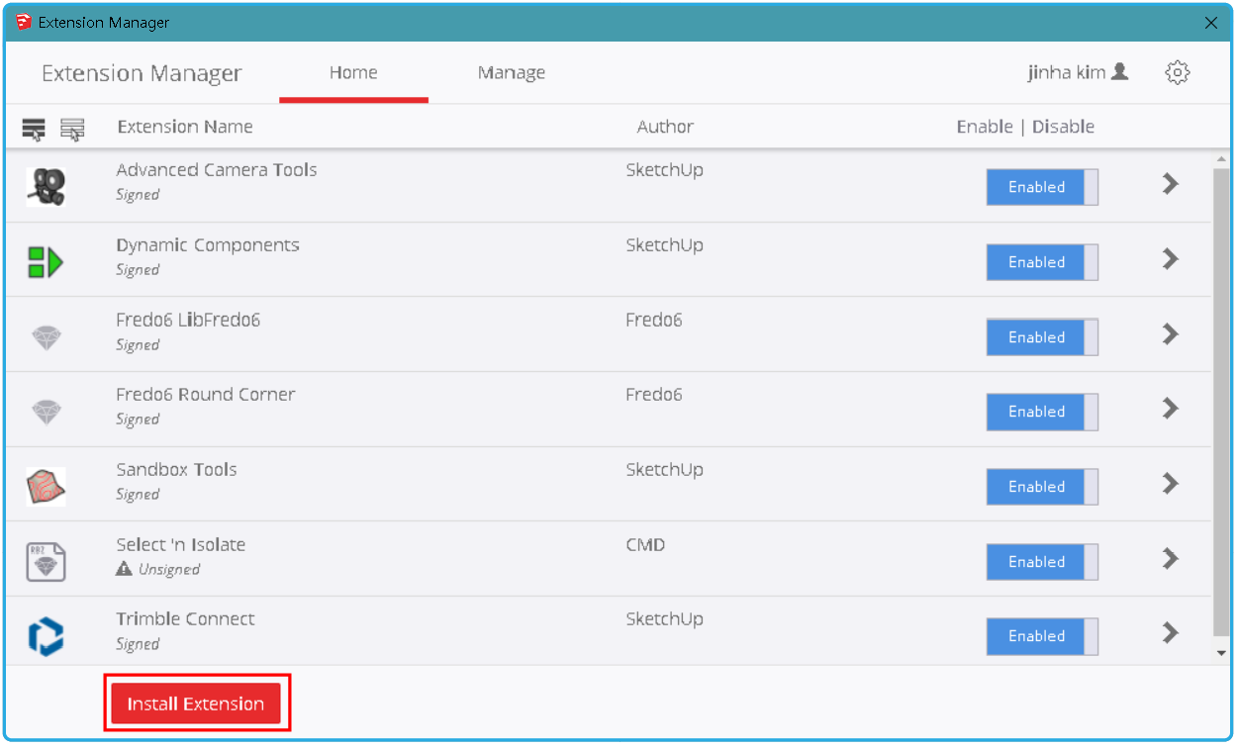Select the Dynamic Components name text
This screenshot has width=1238, height=748.
click(208, 245)
